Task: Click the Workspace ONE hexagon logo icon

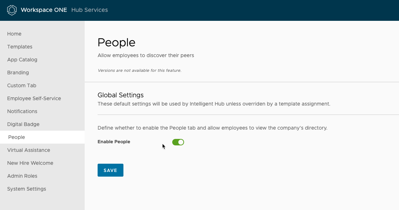Action: (11, 10)
